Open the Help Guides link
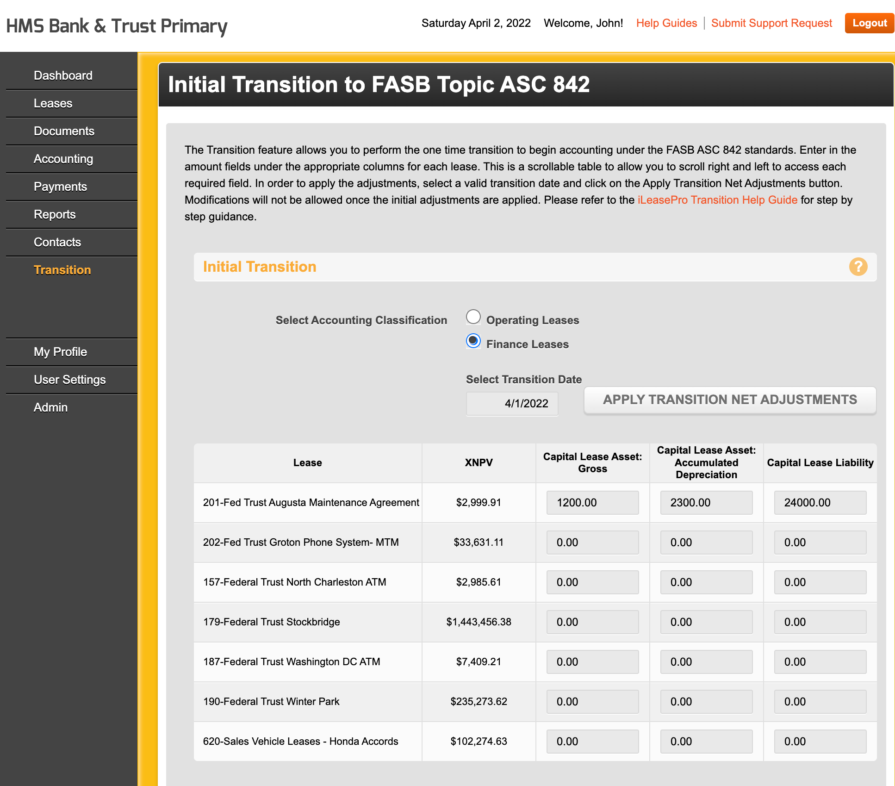 (x=667, y=23)
